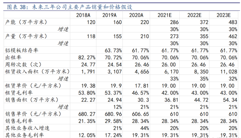Click rental unit price 17.81
Viewport: 241px width, 138px height.
click(142, 86)
